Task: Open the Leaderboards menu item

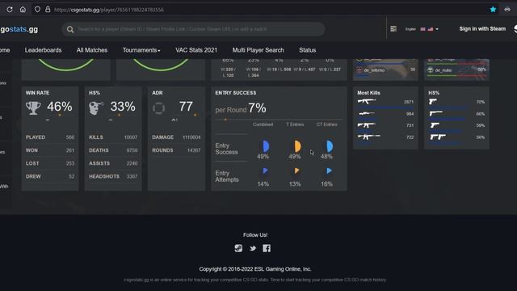Action: tap(43, 50)
